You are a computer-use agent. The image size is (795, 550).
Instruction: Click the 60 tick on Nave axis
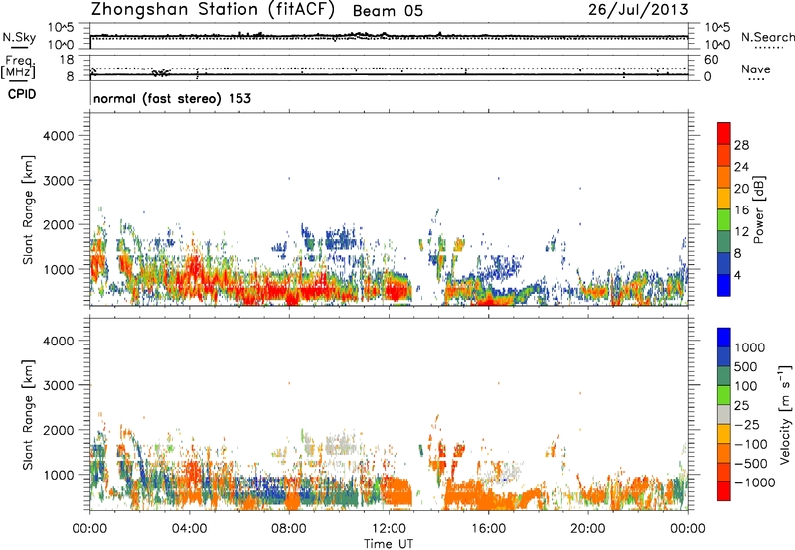click(711, 60)
